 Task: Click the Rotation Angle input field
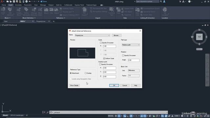point(134,60)
